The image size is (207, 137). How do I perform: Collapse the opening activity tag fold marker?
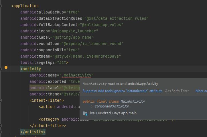[x=1, y=69]
